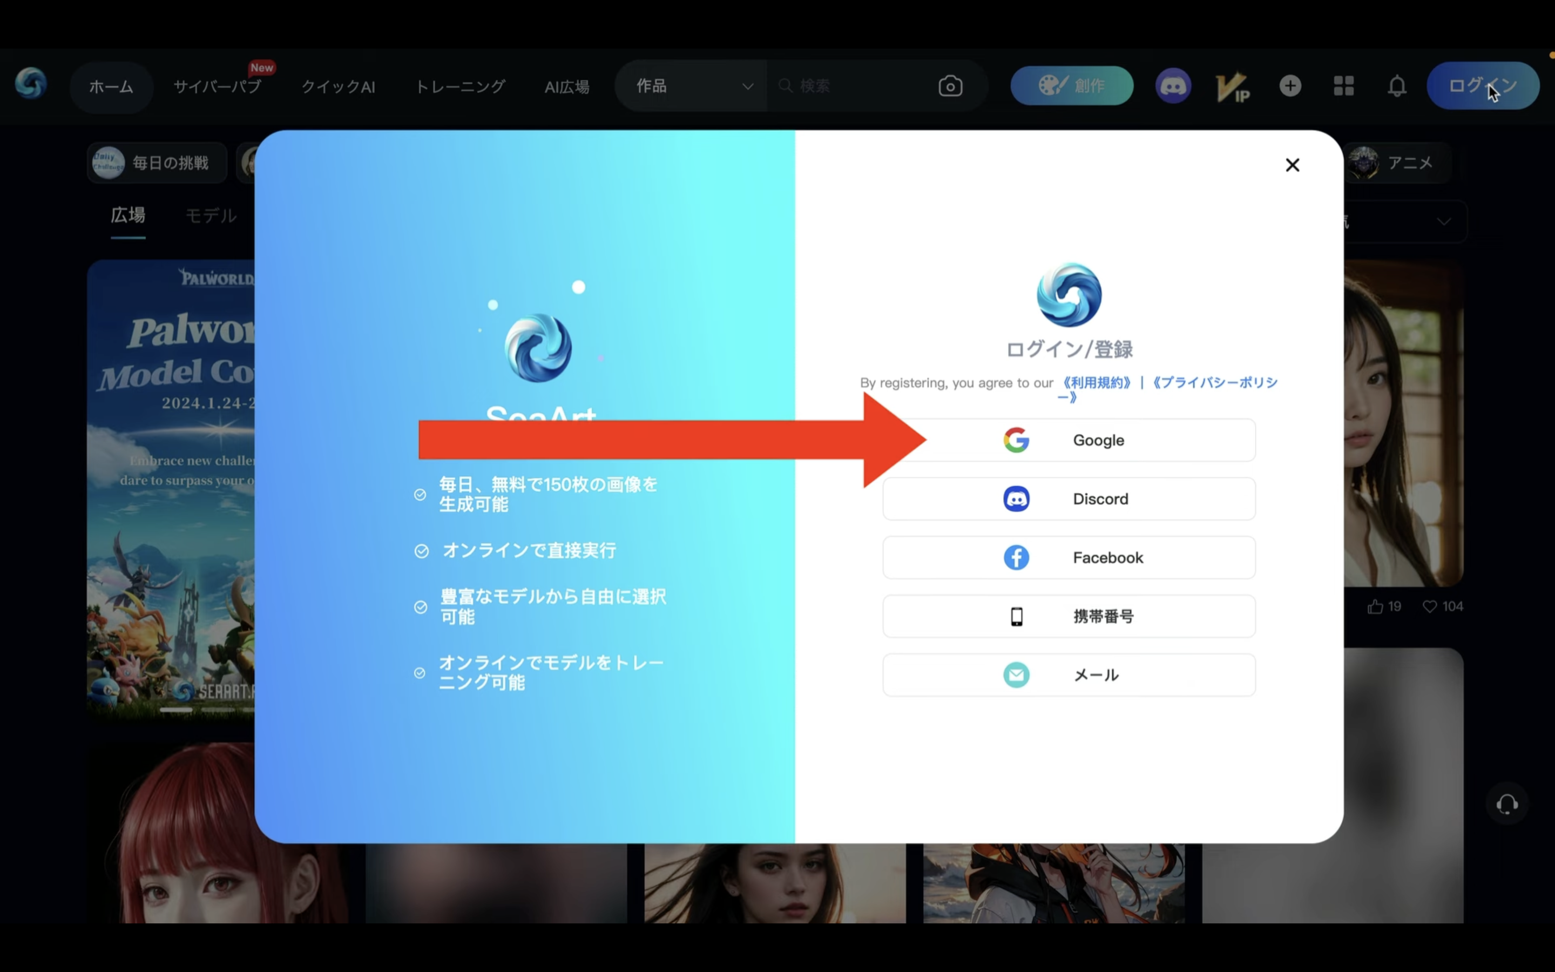The width and height of the screenshot is (1555, 972).
Task: Open the headset customer support icon
Action: (x=1507, y=804)
